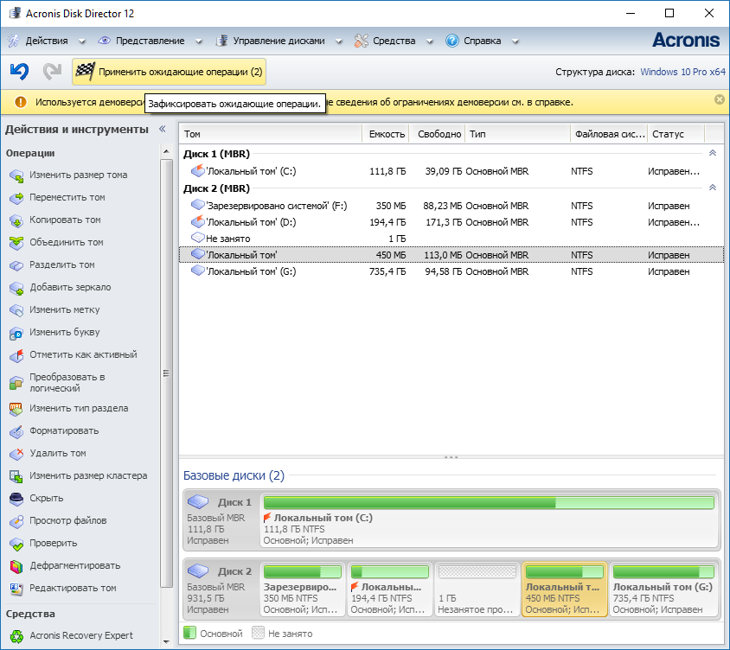Sort by the Том column header
Viewport: 730px width, 650px height.
click(271, 134)
